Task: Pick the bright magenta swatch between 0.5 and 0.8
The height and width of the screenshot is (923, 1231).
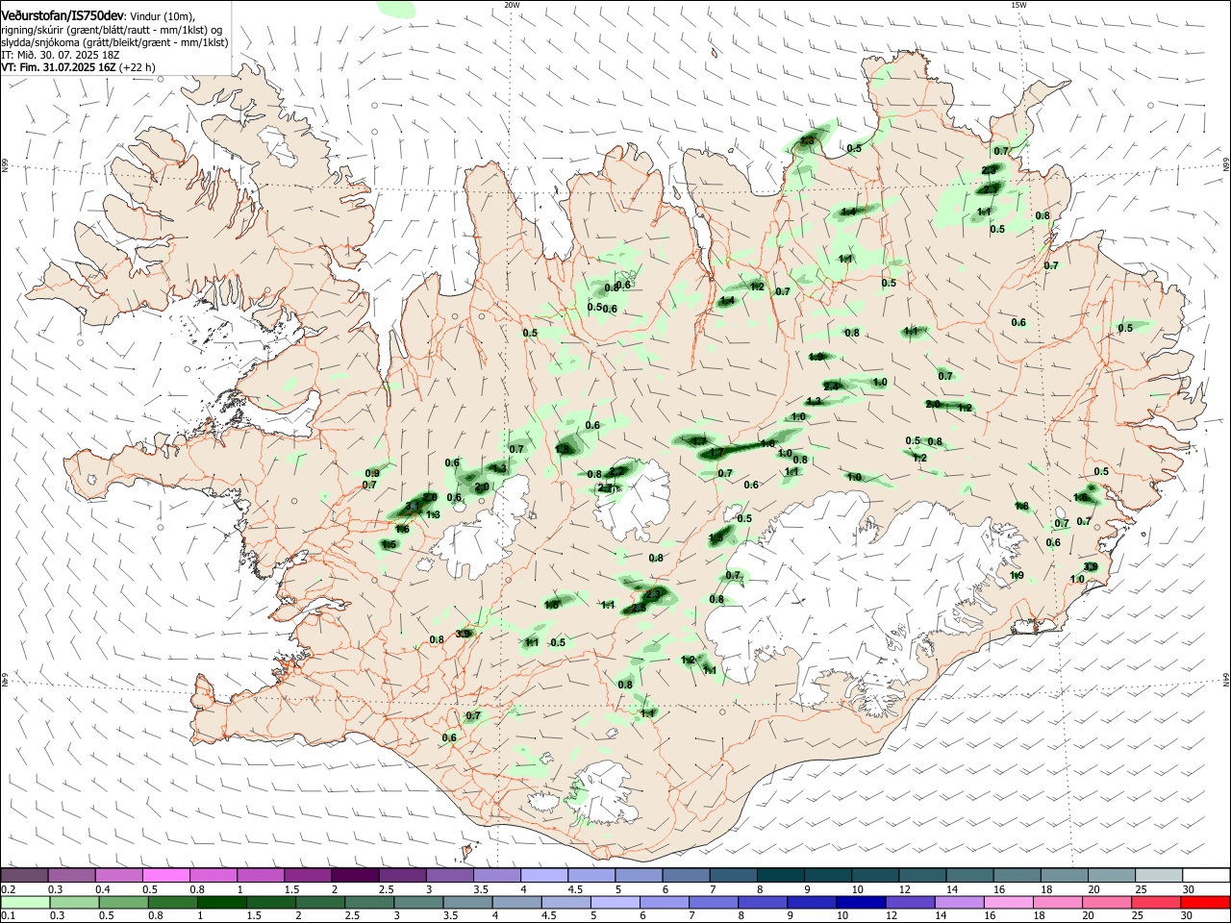Action: click(165, 876)
